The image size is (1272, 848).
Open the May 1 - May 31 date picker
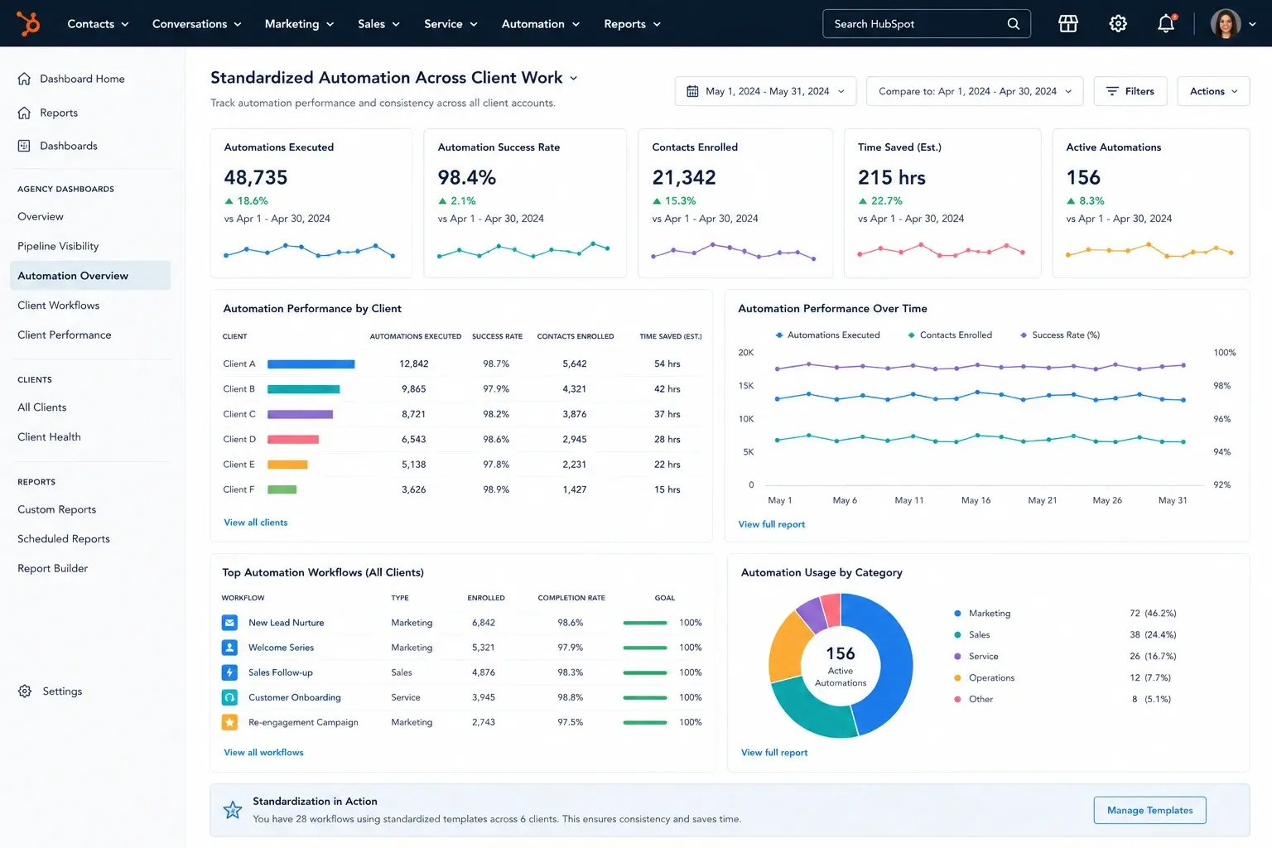tap(766, 91)
